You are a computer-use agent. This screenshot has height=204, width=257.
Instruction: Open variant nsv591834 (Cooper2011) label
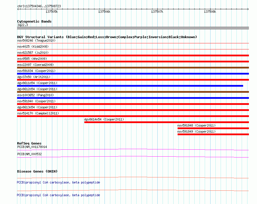click(x=36, y=71)
